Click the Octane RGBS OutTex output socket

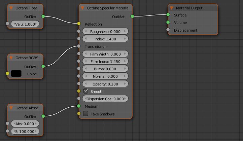(x=43, y=66)
